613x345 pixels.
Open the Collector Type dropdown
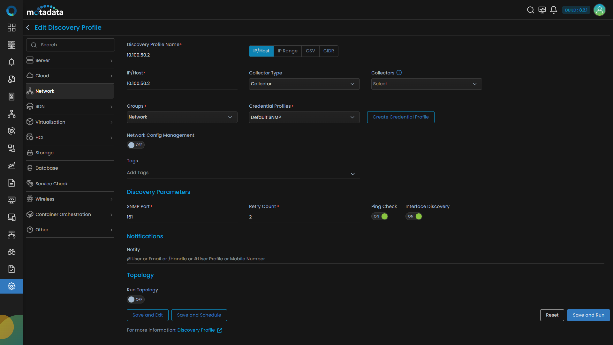304,84
